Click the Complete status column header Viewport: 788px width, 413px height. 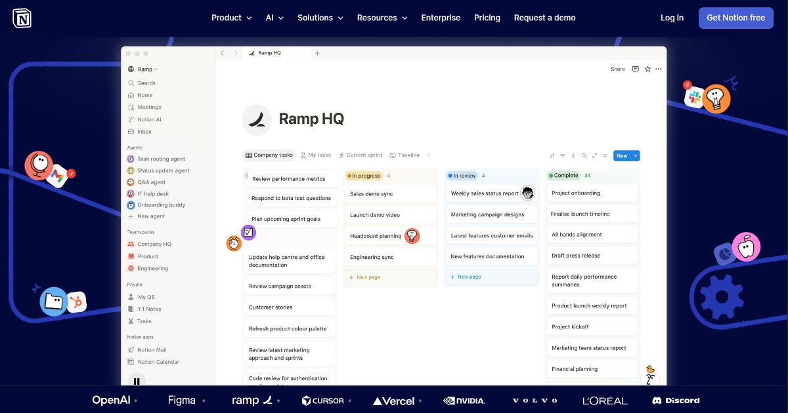(x=564, y=176)
